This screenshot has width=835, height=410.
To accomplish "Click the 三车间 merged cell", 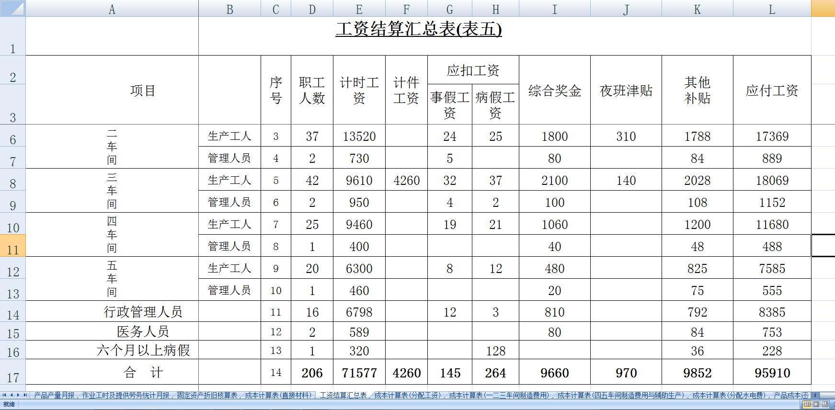I will pyautogui.click(x=112, y=191).
